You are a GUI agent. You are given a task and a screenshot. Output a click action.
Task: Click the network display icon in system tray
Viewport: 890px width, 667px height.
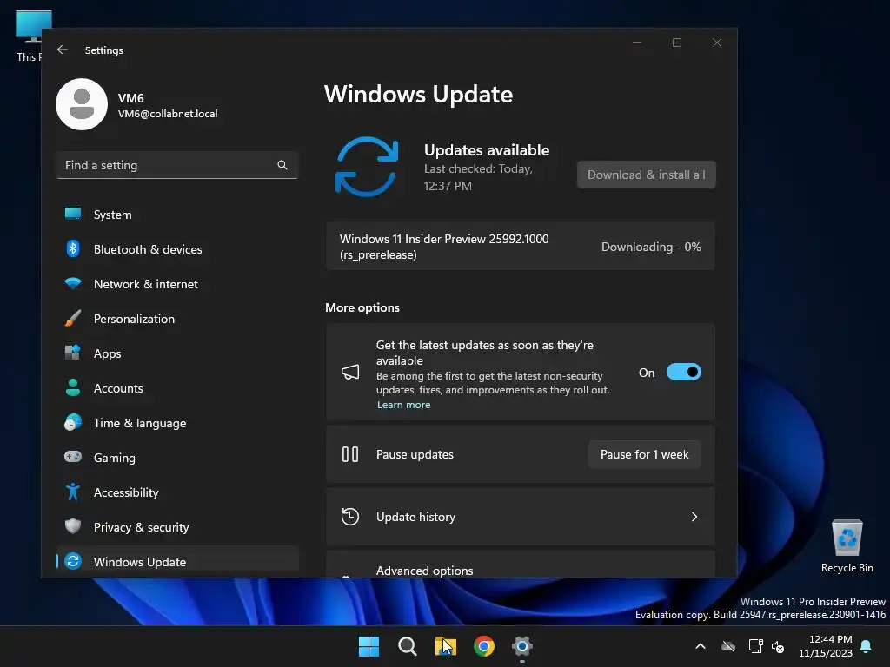click(755, 646)
